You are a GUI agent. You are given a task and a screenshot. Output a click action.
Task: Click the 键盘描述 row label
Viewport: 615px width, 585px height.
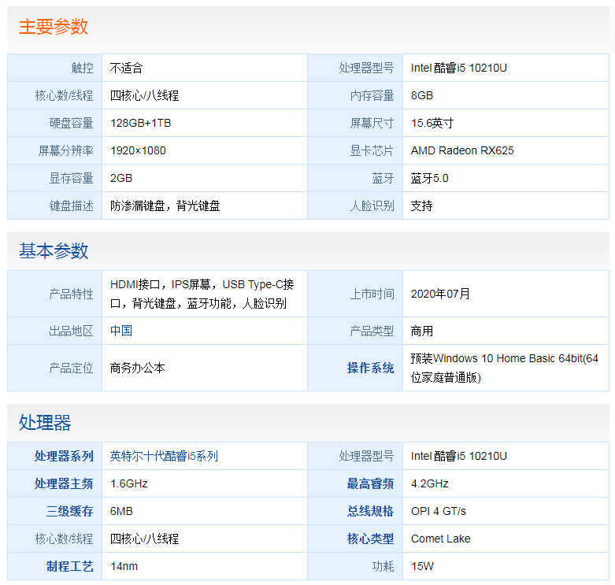[71, 205]
